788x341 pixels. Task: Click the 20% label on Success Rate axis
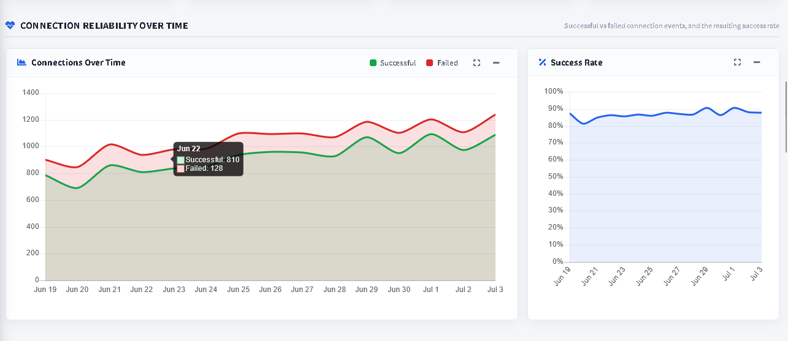tap(556, 228)
